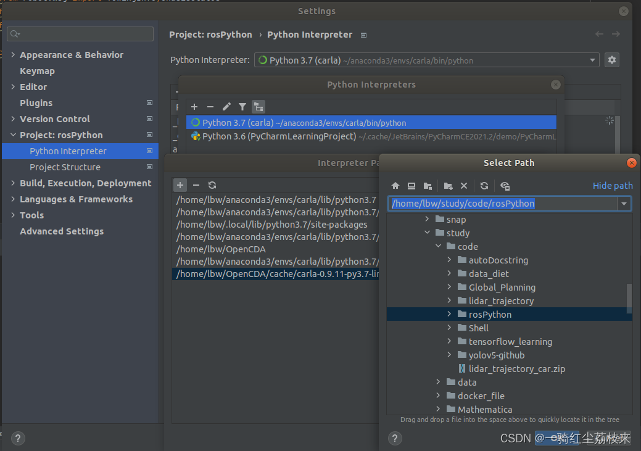Collapse Project: rosPython section
Image resolution: width=641 pixels, height=451 pixels.
[13, 134]
